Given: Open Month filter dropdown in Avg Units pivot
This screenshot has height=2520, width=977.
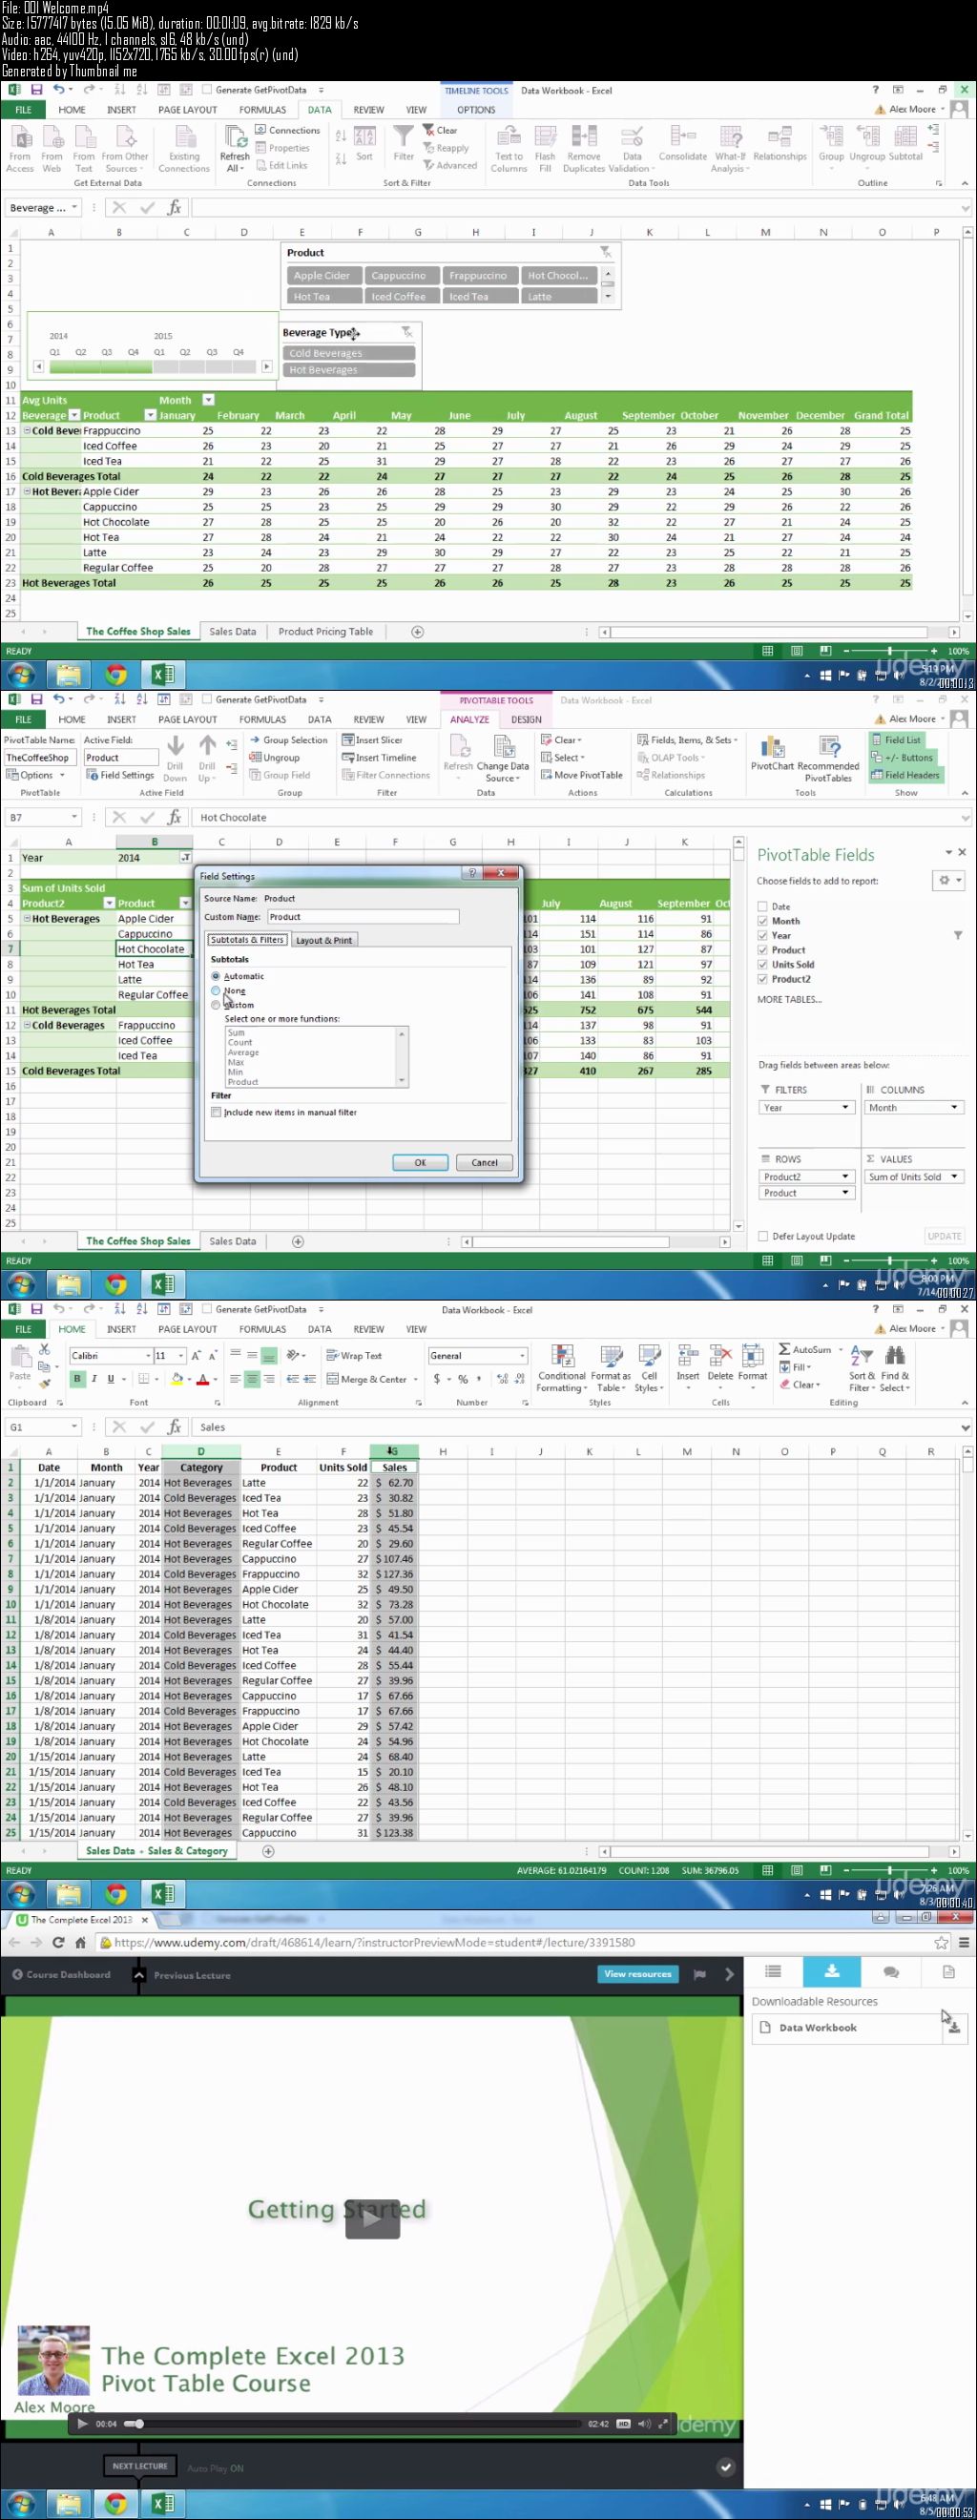Looking at the screenshot, I should pyautogui.click(x=208, y=400).
